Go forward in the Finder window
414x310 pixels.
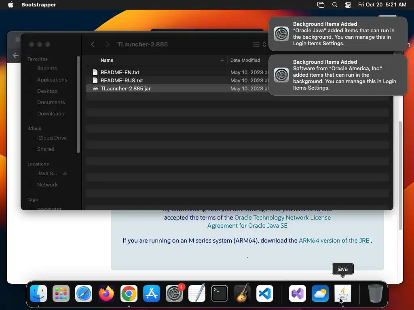(107, 44)
